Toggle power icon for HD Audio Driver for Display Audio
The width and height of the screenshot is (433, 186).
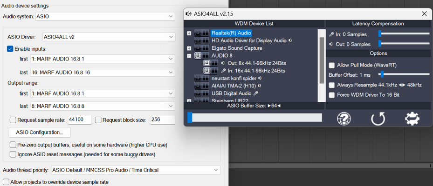198,40
